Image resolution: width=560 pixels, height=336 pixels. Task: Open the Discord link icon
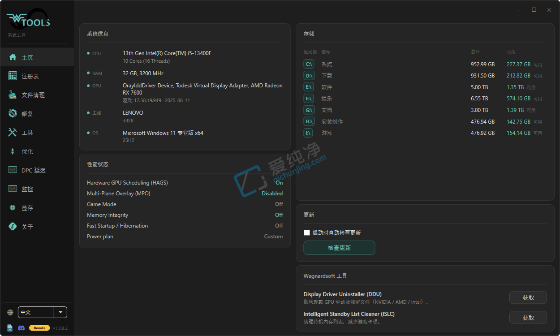pos(21,328)
